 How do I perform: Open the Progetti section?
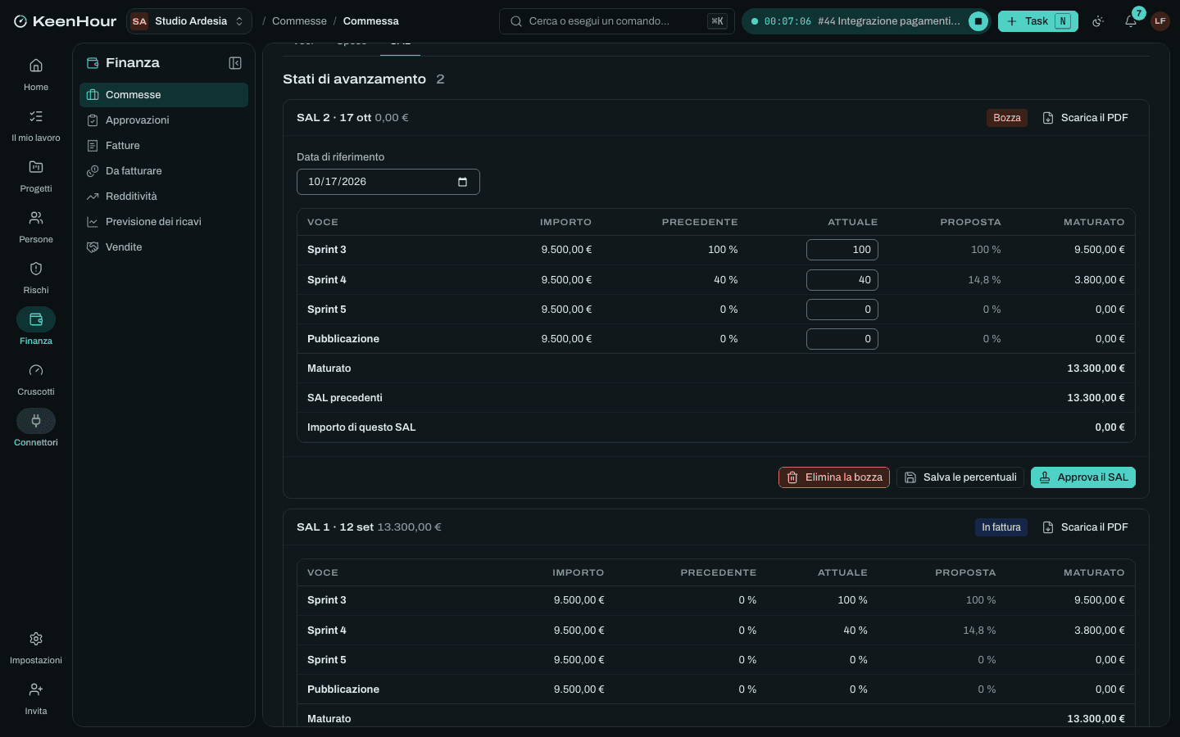[x=36, y=176]
